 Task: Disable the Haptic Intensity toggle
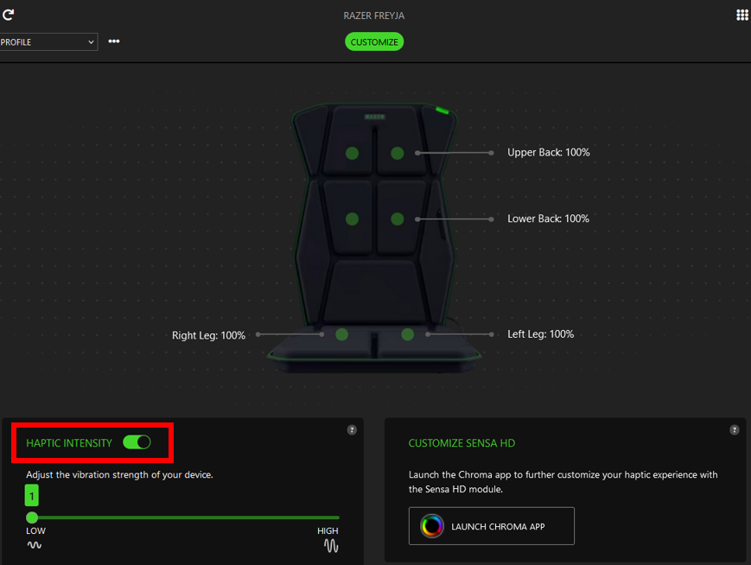tap(137, 441)
